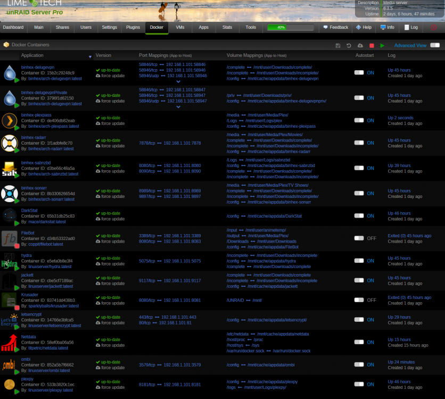Open the Tools tab
The image size is (445, 399).
click(x=251, y=27)
